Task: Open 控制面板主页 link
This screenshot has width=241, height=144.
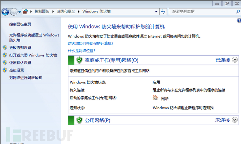Action: pos(20,24)
